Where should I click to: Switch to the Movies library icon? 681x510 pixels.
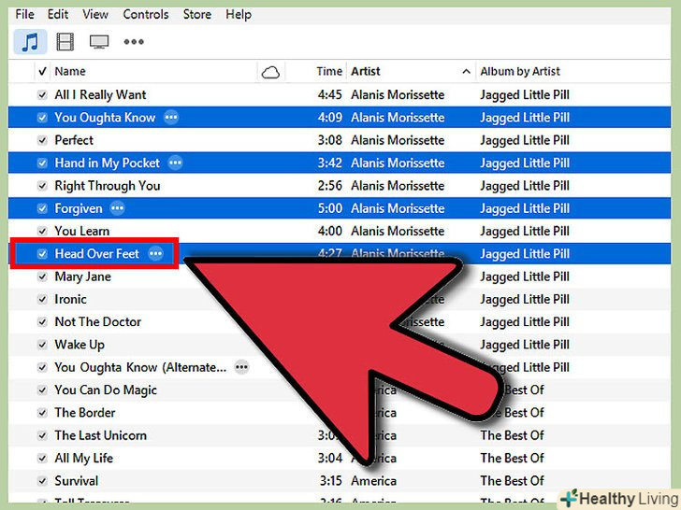tap(65, 42)
